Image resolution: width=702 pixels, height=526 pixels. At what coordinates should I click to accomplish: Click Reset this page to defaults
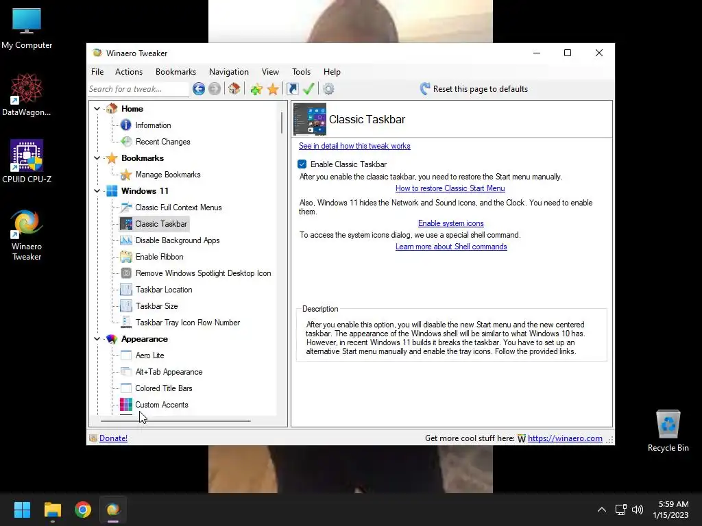481,89
